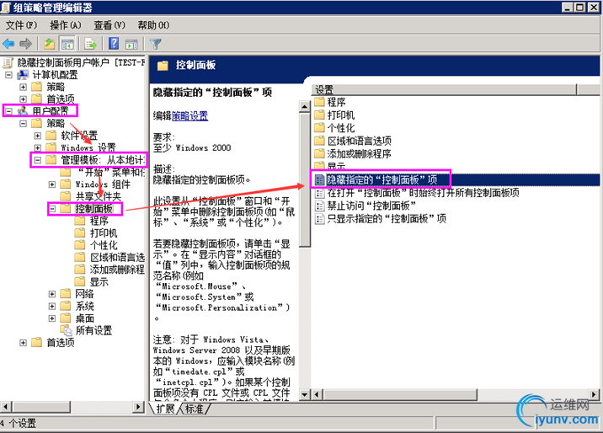Select the 隐藏控制面板用户帐户 root node
Viewport: 603px width, 433px height.
tap(81, 62)
